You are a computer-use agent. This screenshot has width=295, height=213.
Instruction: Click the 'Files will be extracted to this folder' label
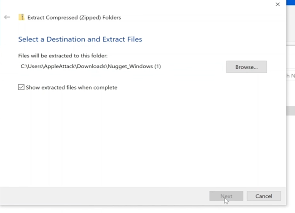63,56
